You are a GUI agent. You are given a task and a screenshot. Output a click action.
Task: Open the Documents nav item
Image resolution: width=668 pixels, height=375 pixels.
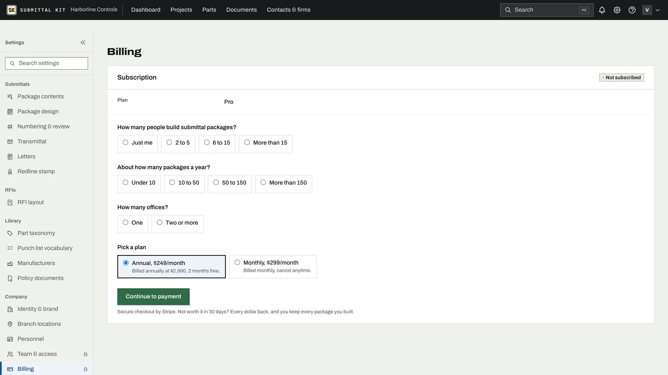241,10
